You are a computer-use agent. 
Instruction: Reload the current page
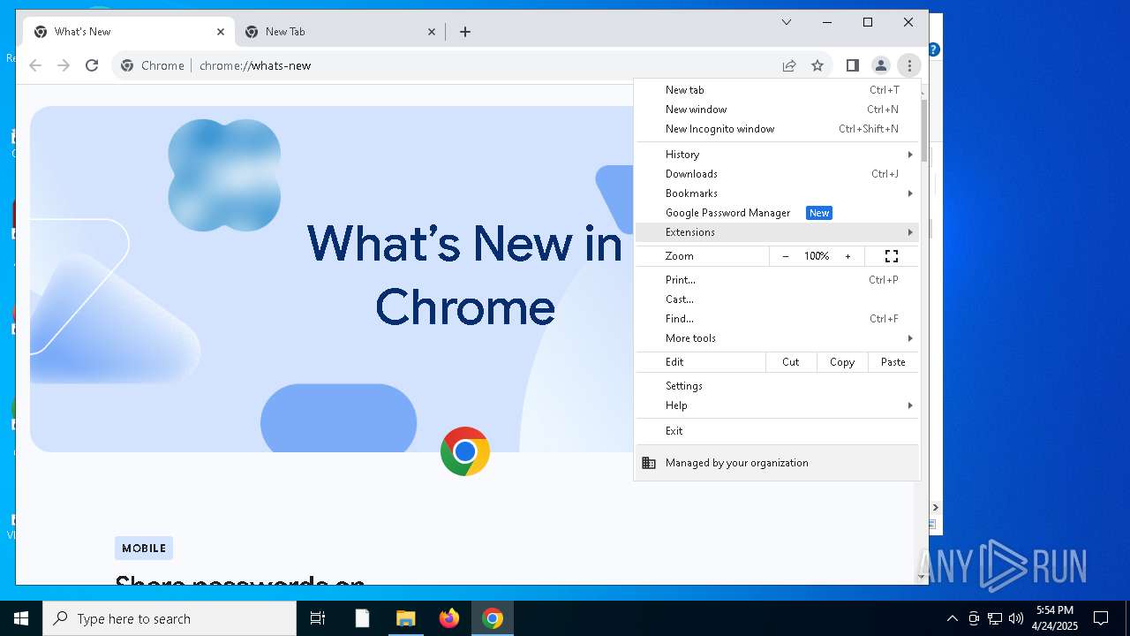click(92, 65)
